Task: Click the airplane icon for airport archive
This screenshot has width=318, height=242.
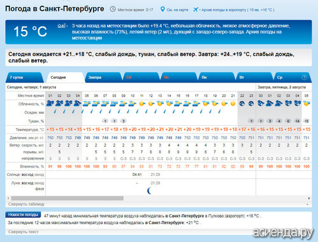Action: pos(196,10)
